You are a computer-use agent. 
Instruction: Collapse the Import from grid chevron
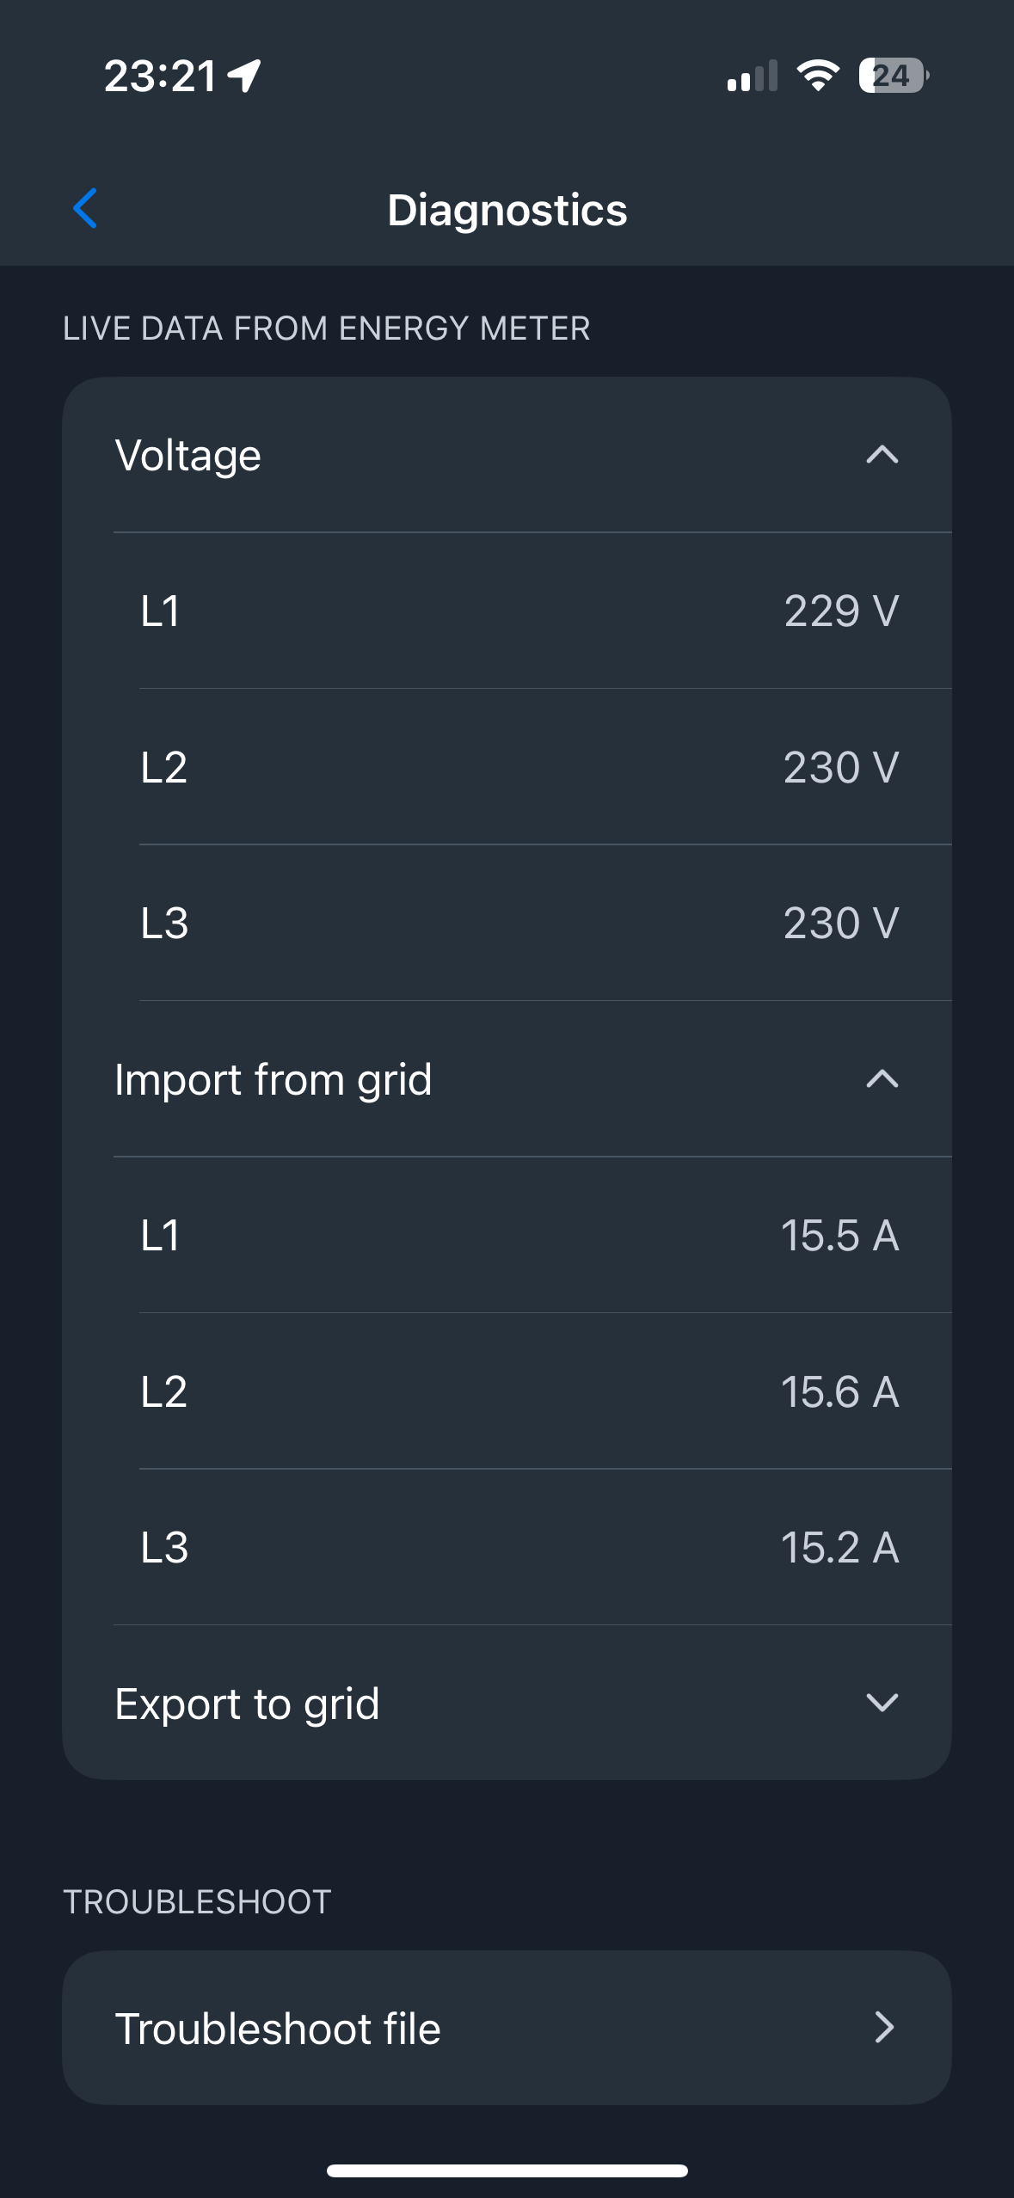pos(882,1078)
